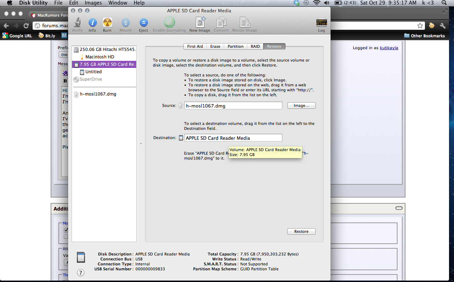This screenshot has height=282, width=454.
Task: Open Other Bookmarks folder in Chrome
Action: (x=424, y=36)
